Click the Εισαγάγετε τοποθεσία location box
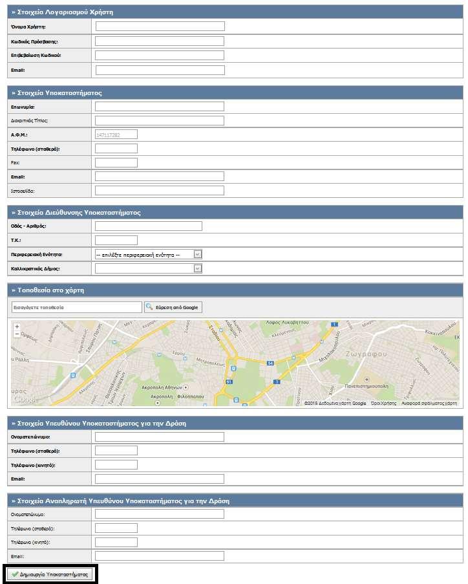The image size is (468, 584). coord(77,307)
